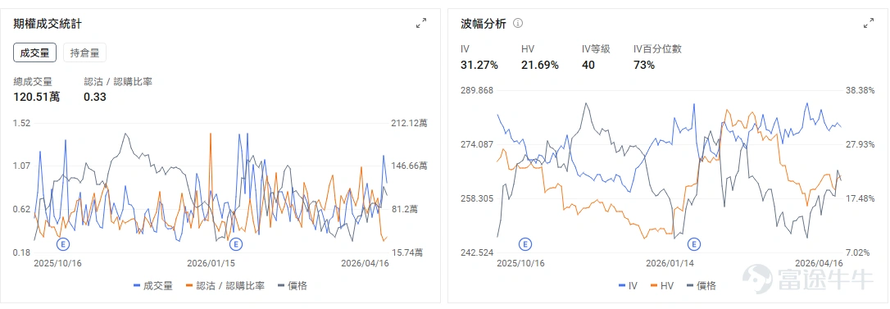This screenshot has width=890, height=309.
Task: Toggle the 認沽 / 認購比率 legend series
Action: (225, 286)
